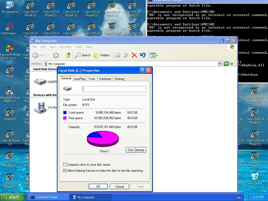Open the Favorites menu
The height and width of the screenshot is (201, 268).
65,47
